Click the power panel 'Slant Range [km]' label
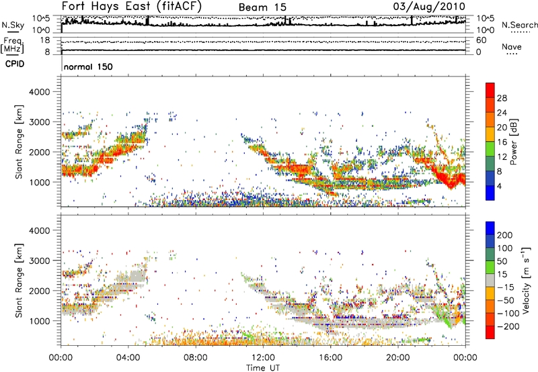This screenshot has width=538, height=372. pos(19,142)
